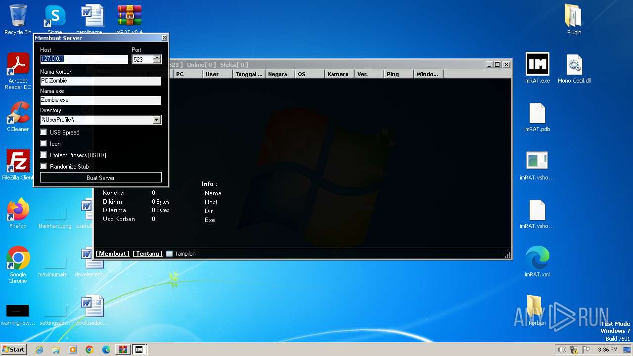Click the Tanggal column header
This screenshot has width=633, height=356.
[x=249, y=74]
